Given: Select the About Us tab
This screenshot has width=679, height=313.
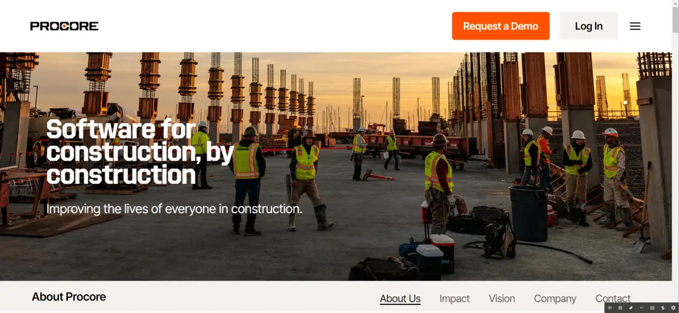Looking at the screenshot, I should (x=400, y=299).
